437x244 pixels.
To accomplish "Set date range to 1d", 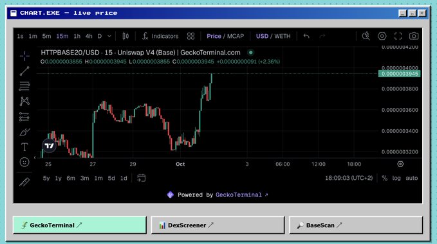I will [124, 178].
